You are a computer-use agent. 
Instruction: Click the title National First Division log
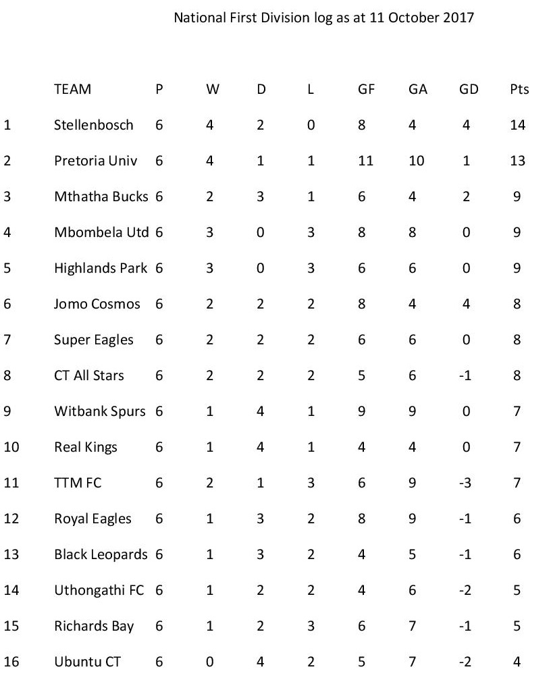point(324,18)
